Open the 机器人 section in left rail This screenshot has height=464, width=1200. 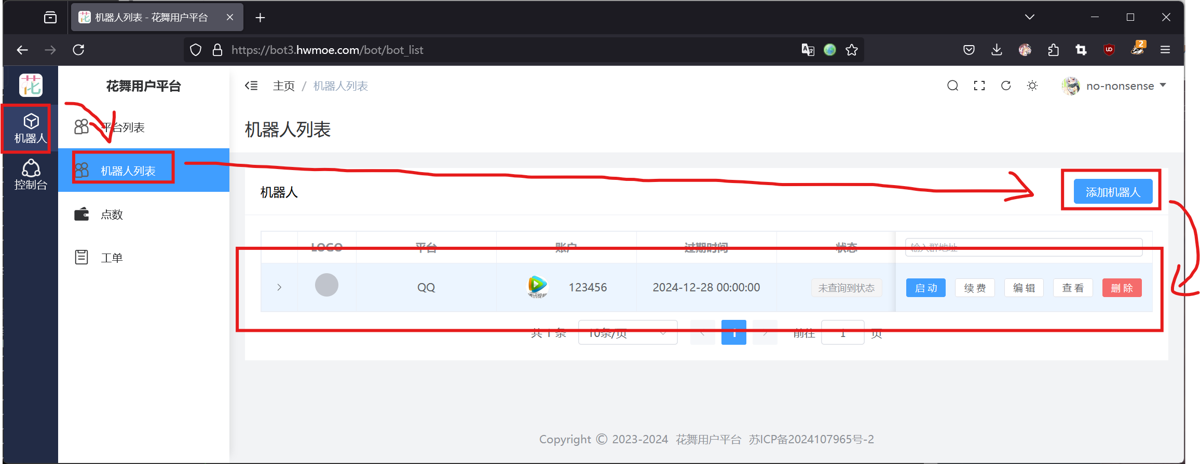(x=31, y=129)
